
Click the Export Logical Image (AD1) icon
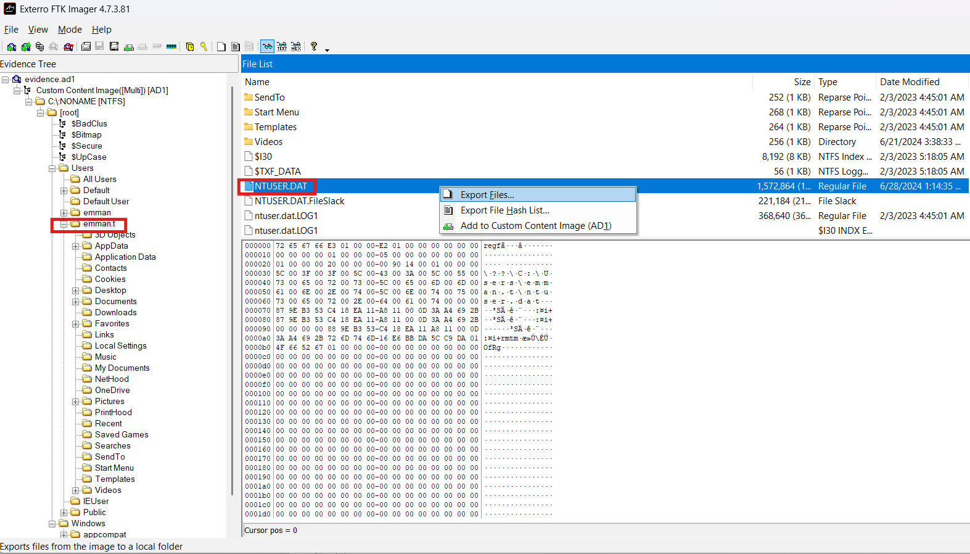114,46
